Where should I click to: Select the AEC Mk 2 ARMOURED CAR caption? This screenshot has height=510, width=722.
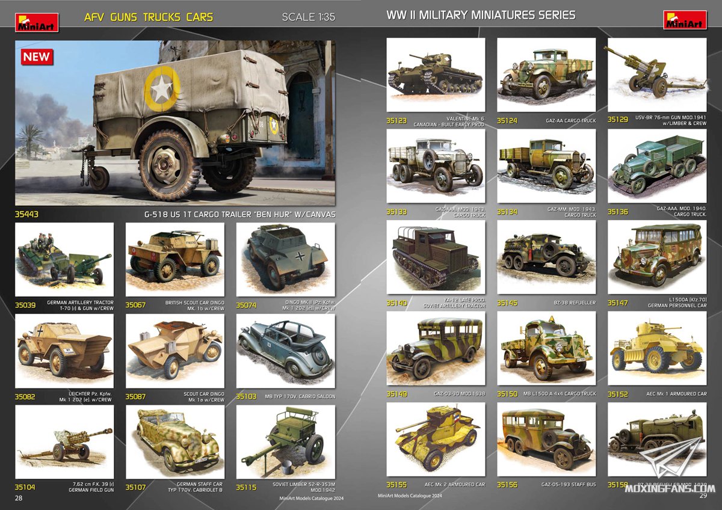coord(456,485)
